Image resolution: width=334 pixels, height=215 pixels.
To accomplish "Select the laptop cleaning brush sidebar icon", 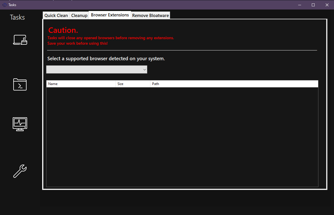I will pyautogui.click(x=20, y=40).
